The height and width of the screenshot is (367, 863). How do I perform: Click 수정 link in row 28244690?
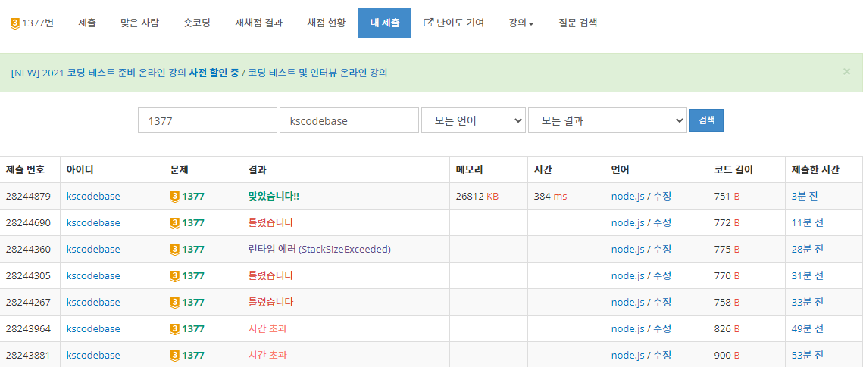coord(662,222)
